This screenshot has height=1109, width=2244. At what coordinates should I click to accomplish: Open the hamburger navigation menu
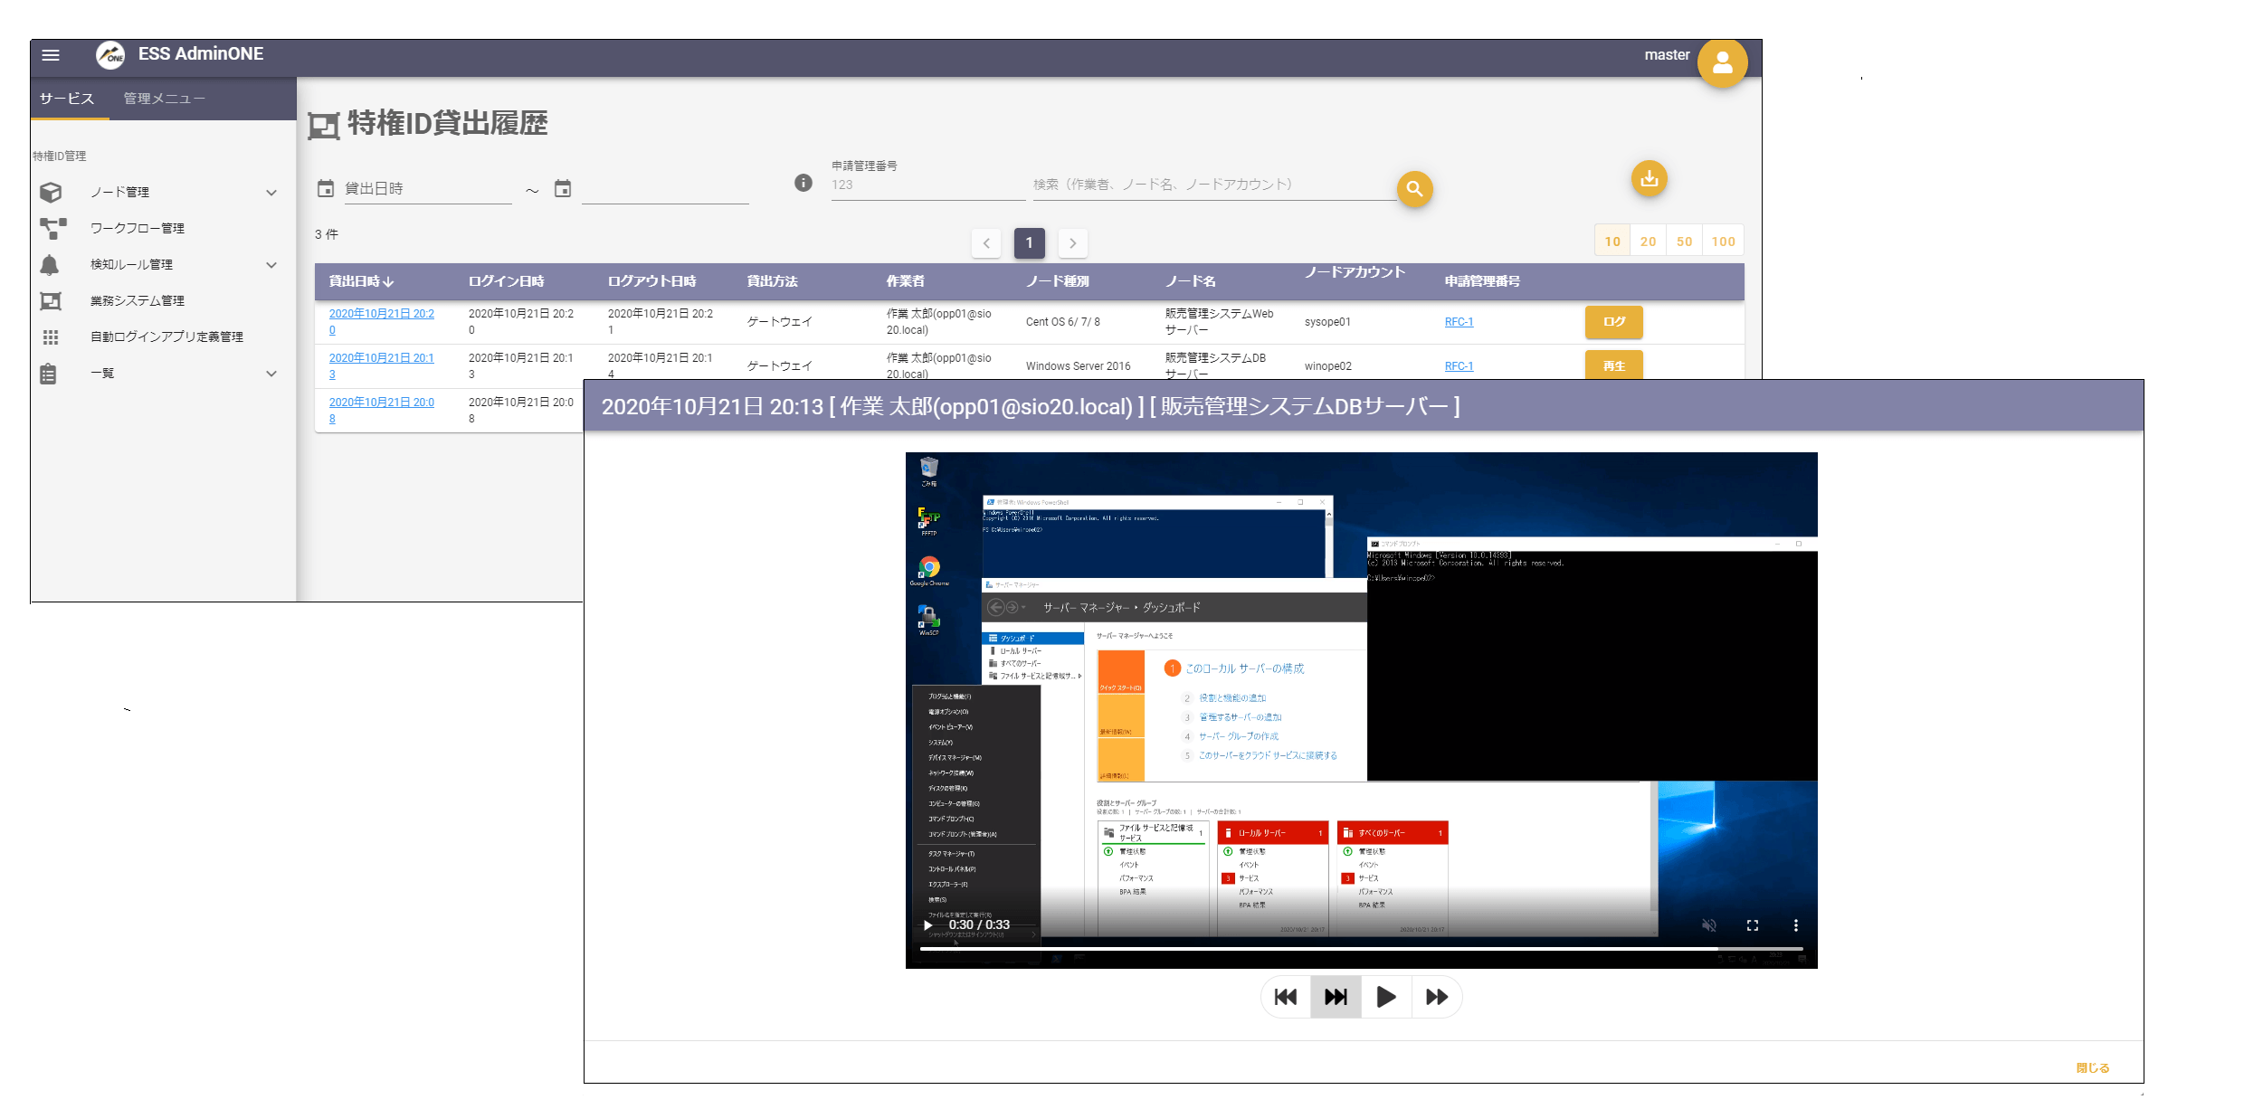point(51,55)
